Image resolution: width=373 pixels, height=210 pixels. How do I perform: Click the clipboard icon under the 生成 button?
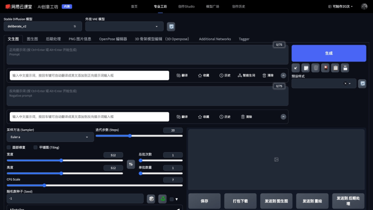[335, 68]
